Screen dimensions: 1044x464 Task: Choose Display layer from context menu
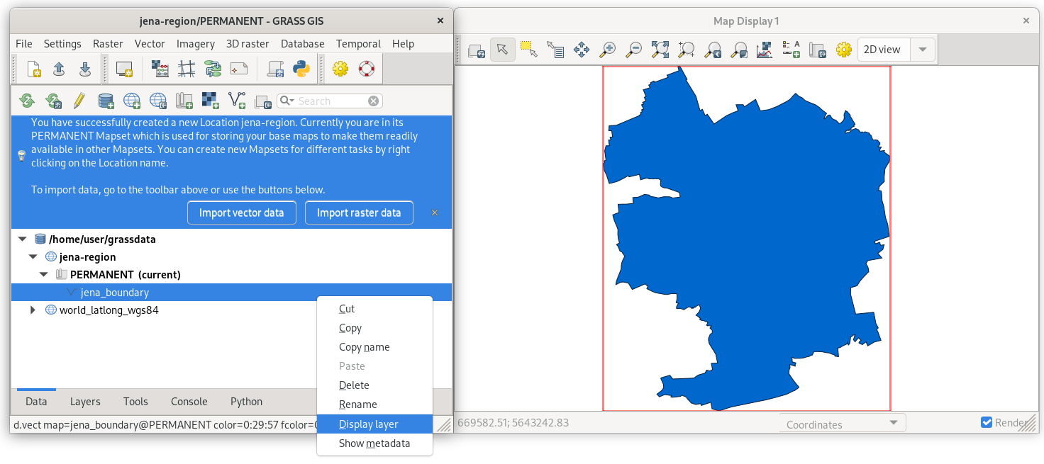(x=374, y=424)
